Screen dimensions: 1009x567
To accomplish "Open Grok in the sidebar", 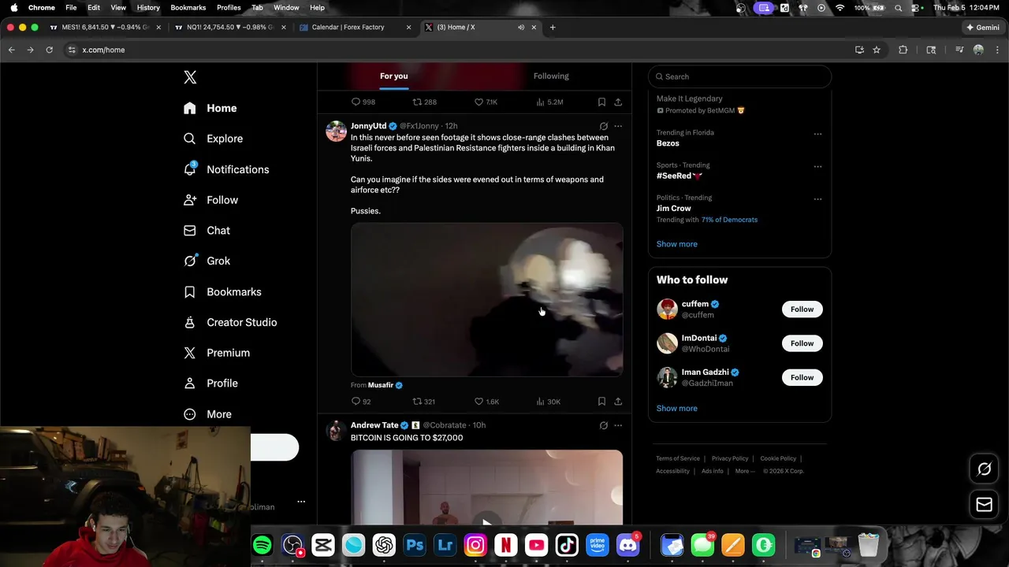I will (x=207, y=261).
